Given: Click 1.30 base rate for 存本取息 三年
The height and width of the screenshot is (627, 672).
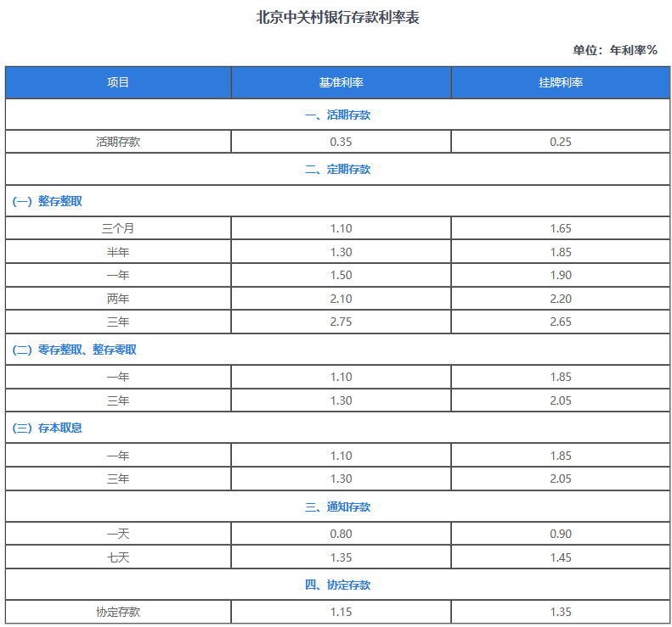Looking at the screenshot, I should tap(342, 479).
